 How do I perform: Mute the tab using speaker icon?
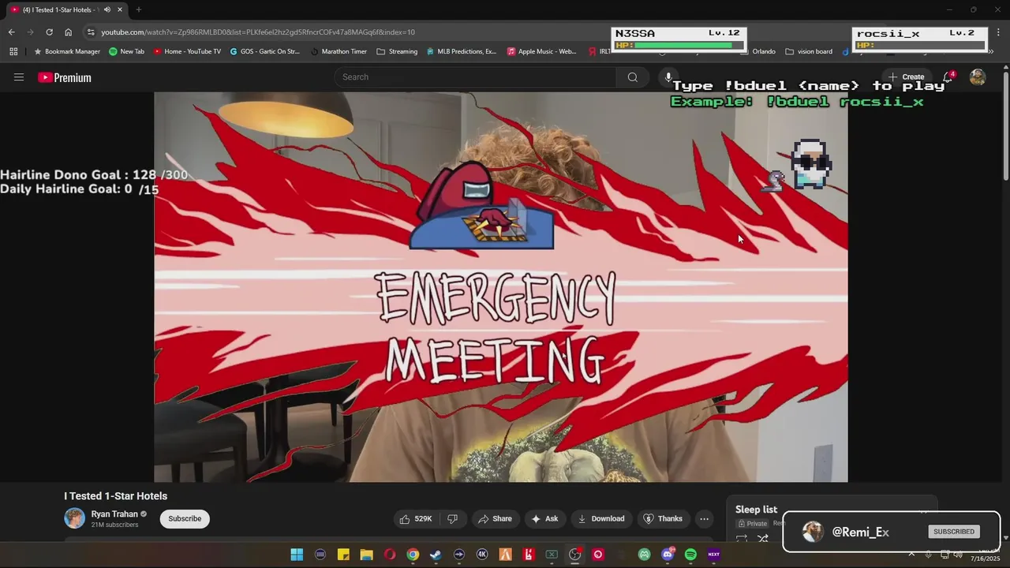(x=107, y=9)
